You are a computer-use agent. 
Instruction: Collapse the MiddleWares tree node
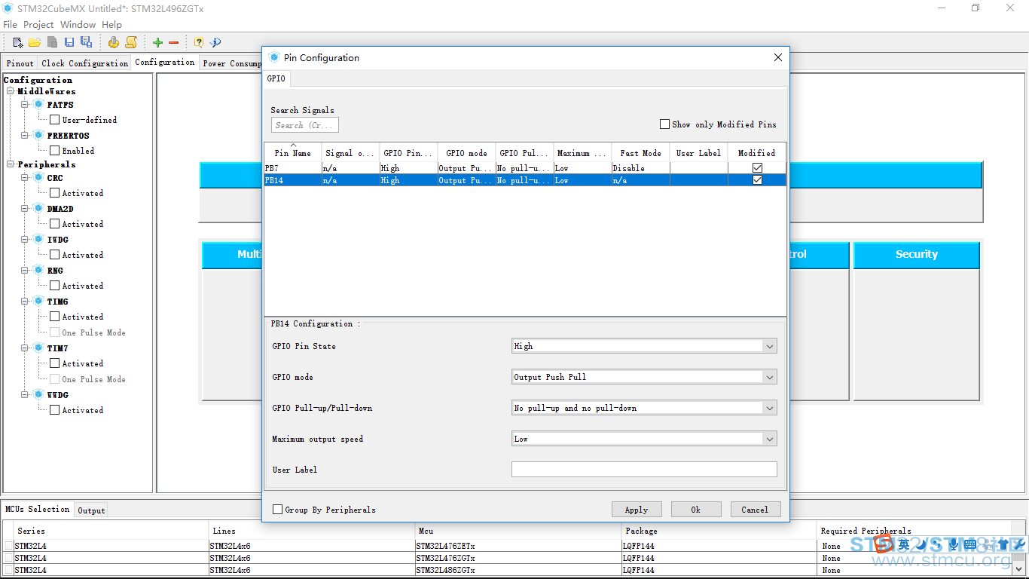[11, 91]
